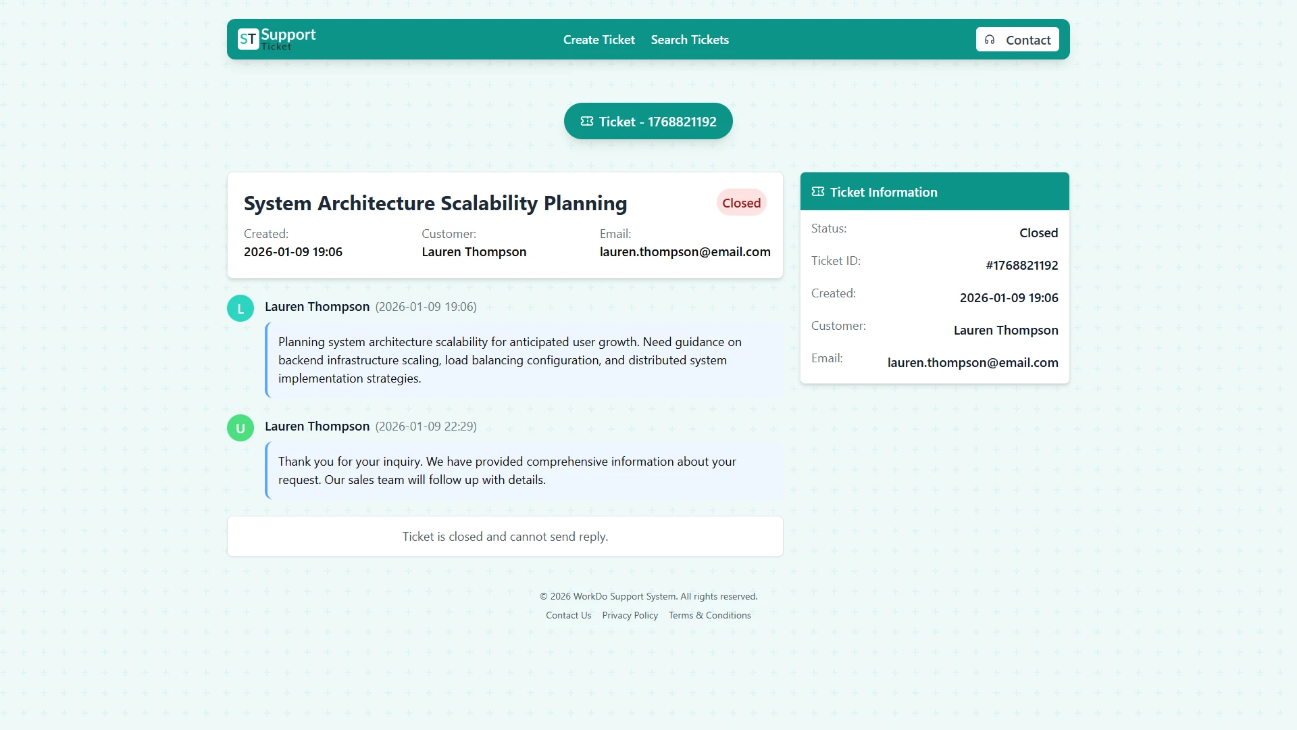Click the ST Support Ticket logo
Image resolution: width=1297 pixels, height=730 pixels.
pos(277,39)
